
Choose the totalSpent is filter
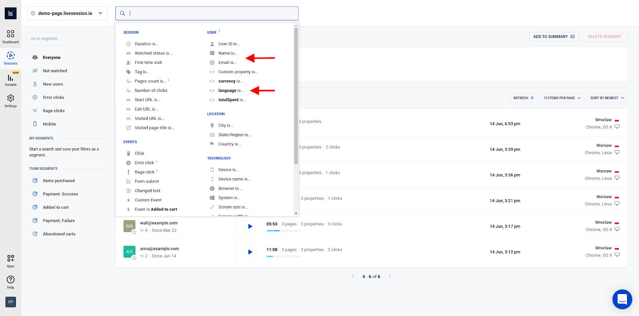(232, 100)
